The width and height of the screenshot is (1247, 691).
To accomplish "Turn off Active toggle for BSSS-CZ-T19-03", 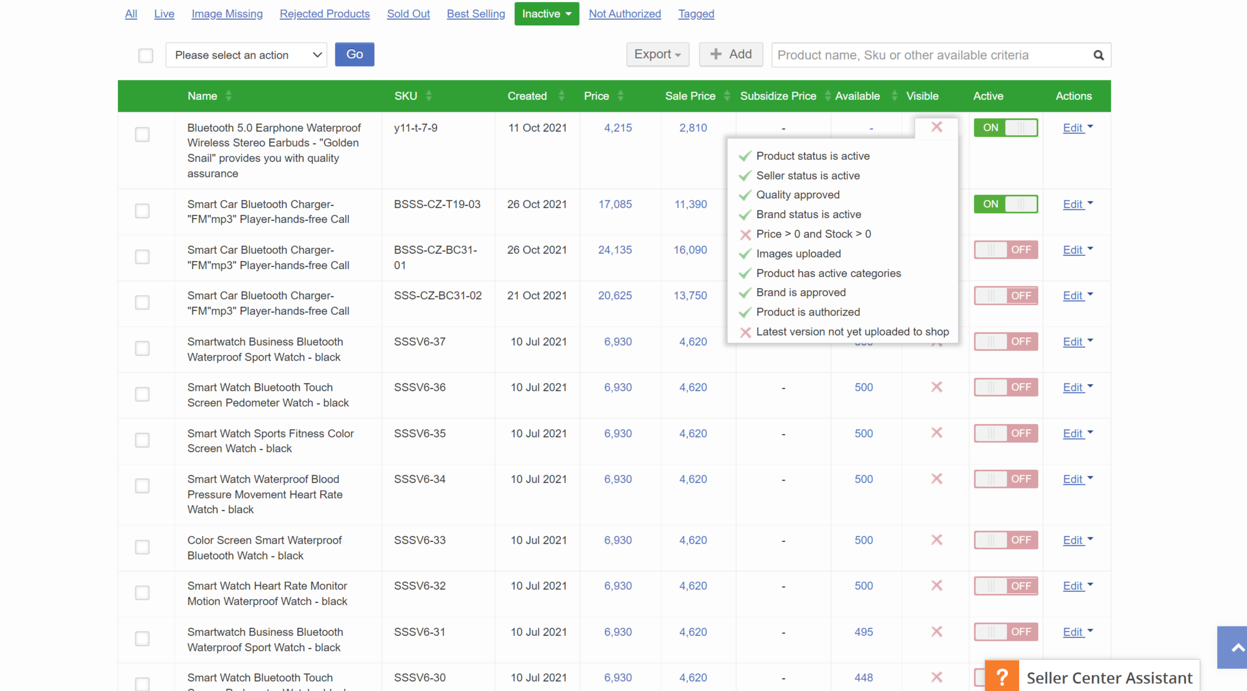I will pos(1005,204).
